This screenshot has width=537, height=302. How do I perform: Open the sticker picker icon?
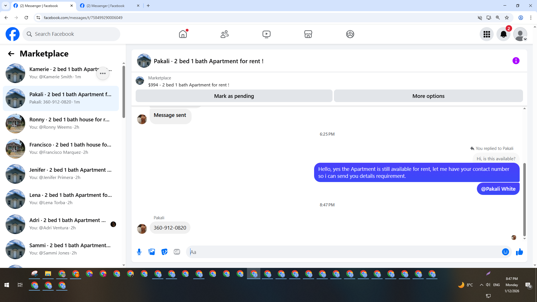[164, 252]
